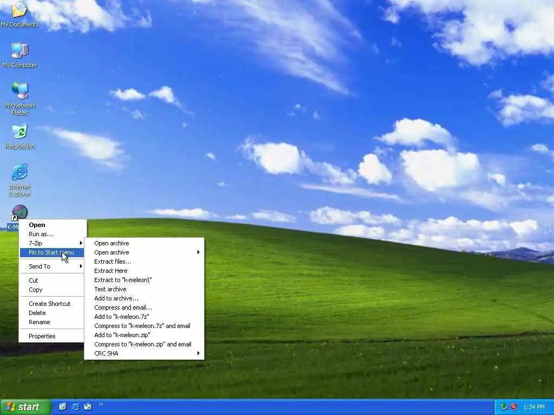
Task: Expand the CRC SHA submenu
Action: coord(144,353)
